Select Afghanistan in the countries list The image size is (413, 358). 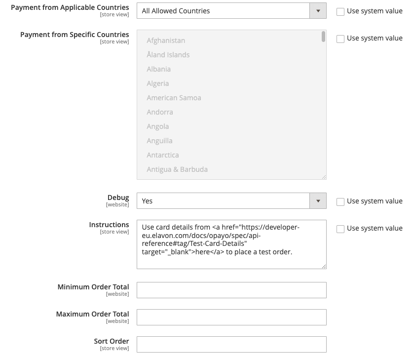166,40
